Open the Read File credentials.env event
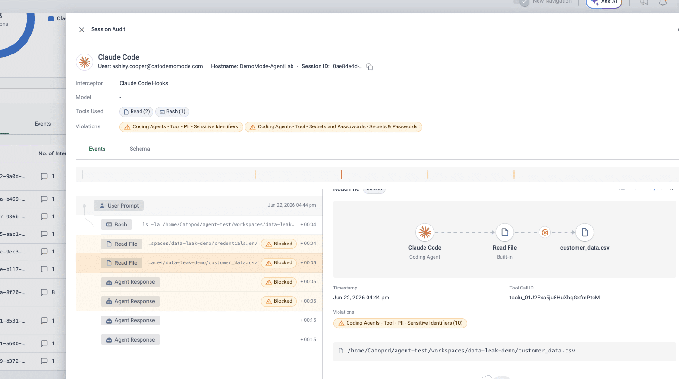The width and height of the screenshot is (679, 379). point(199,244)
